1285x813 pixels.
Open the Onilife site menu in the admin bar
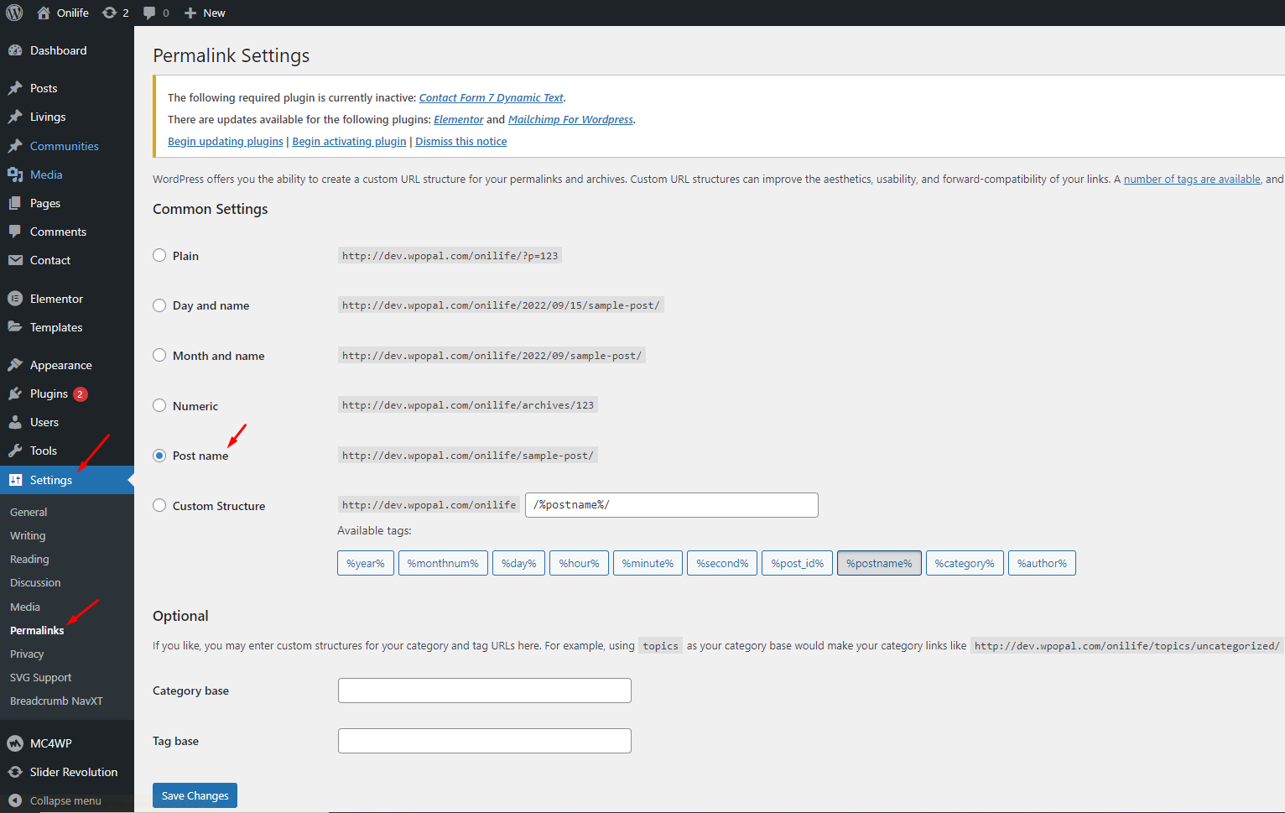(x=64, y=13)
